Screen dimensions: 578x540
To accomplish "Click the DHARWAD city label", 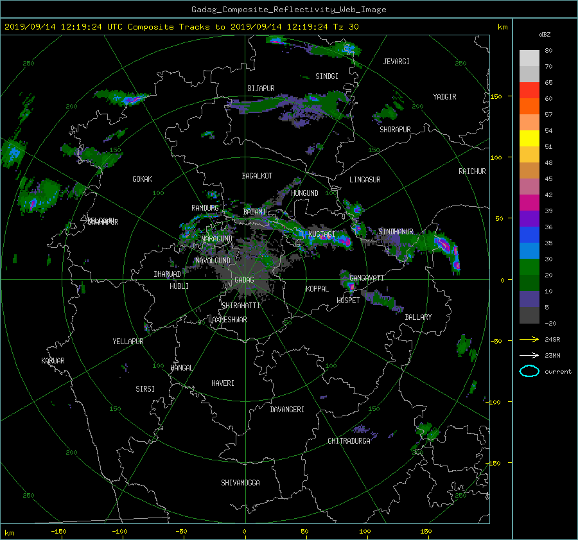I will pyautogui.click(x=167, y=274).
